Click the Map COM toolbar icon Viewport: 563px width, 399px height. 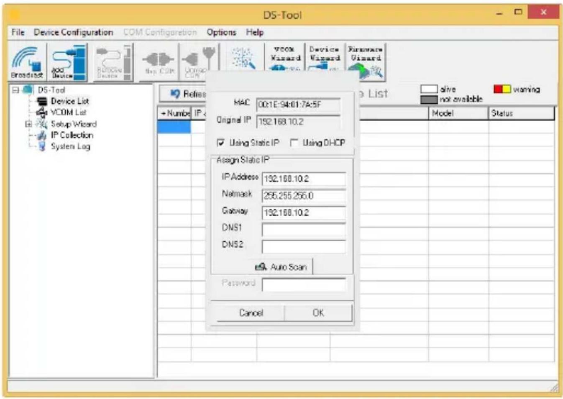(x=159, y=62)
